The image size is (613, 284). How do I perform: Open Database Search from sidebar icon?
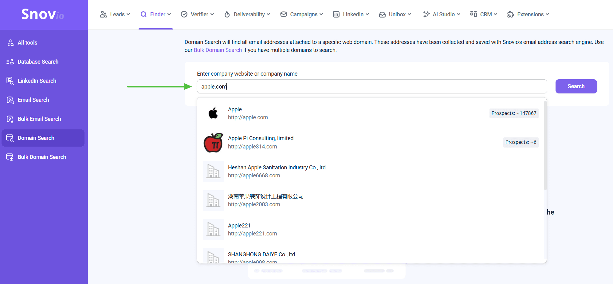(10, 62)
